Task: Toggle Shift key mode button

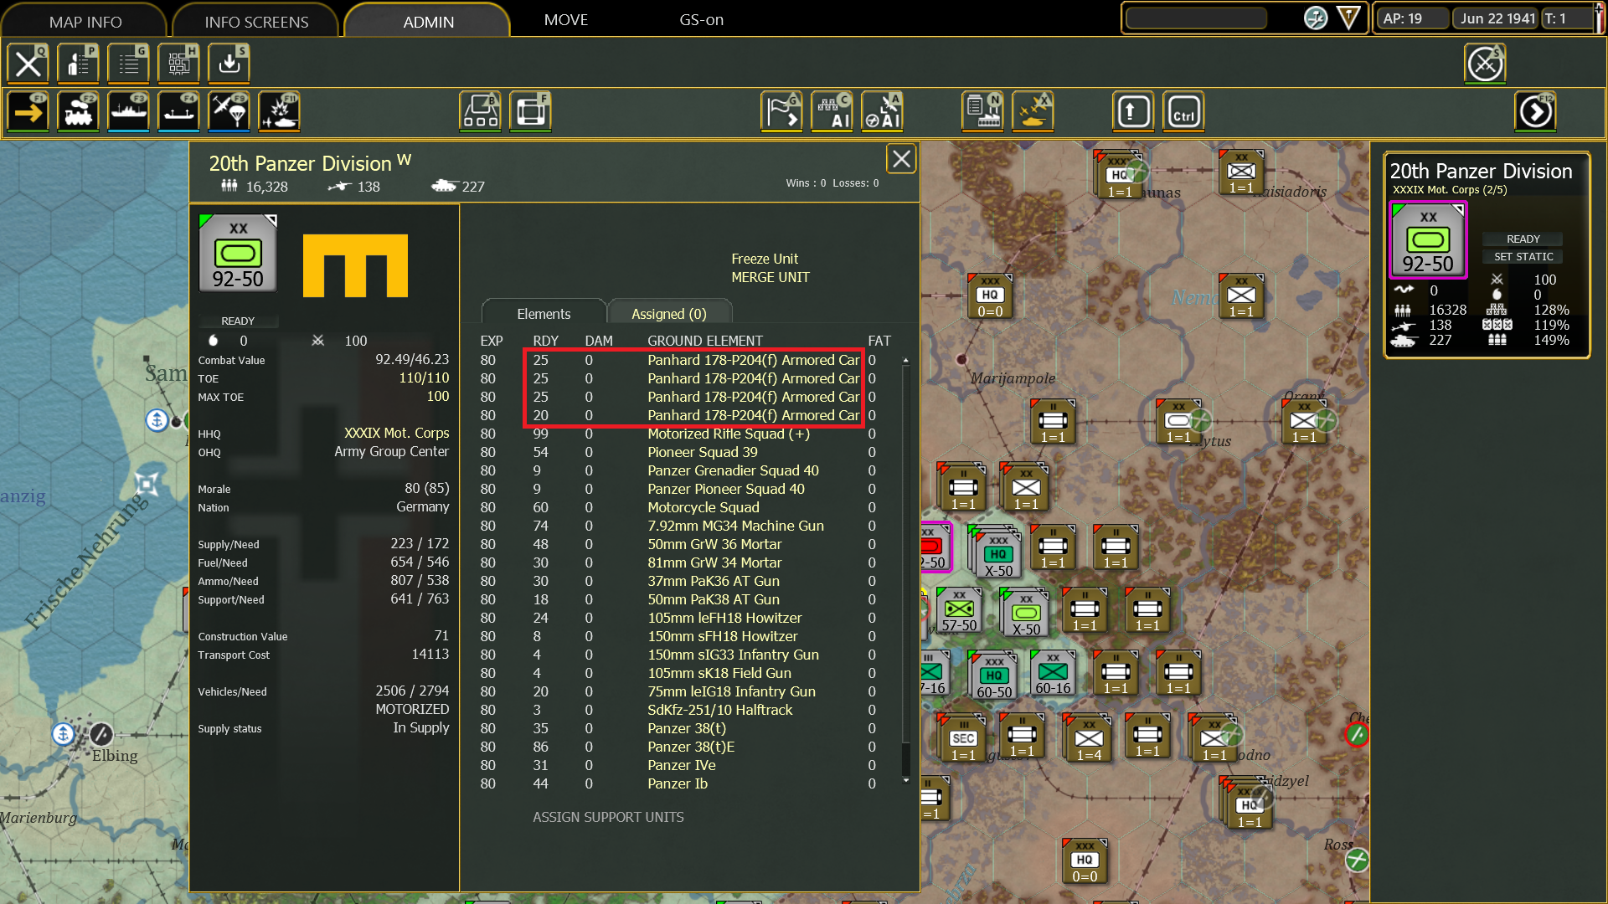Action: 1133,111
